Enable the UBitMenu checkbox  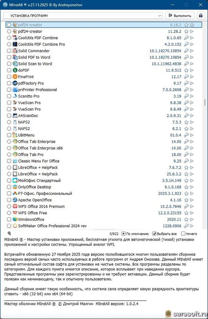click(9, 135)
